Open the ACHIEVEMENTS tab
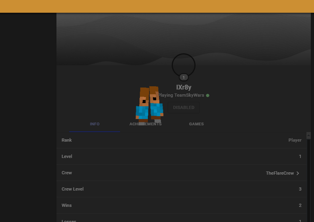Screen dimensions: 314x222 [145, 124]
